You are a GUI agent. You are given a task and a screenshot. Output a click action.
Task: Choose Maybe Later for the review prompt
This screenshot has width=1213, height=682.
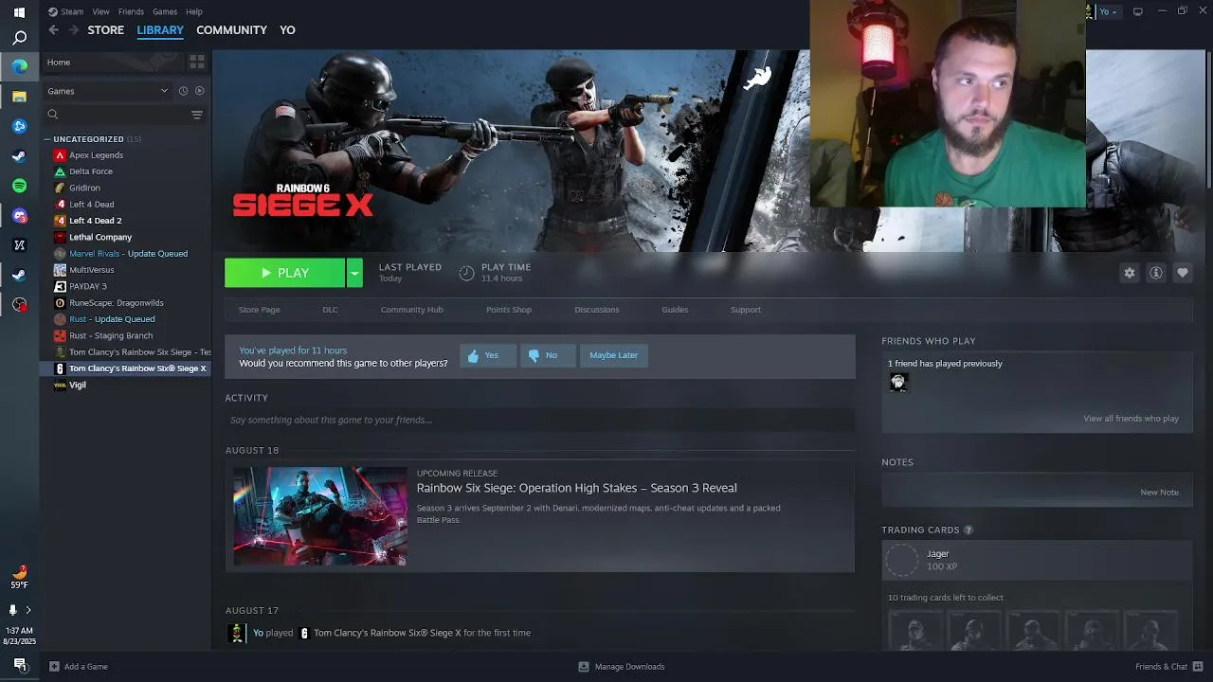point(613,355)
